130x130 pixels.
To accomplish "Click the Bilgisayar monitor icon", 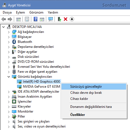I will [x=14, y=37].
